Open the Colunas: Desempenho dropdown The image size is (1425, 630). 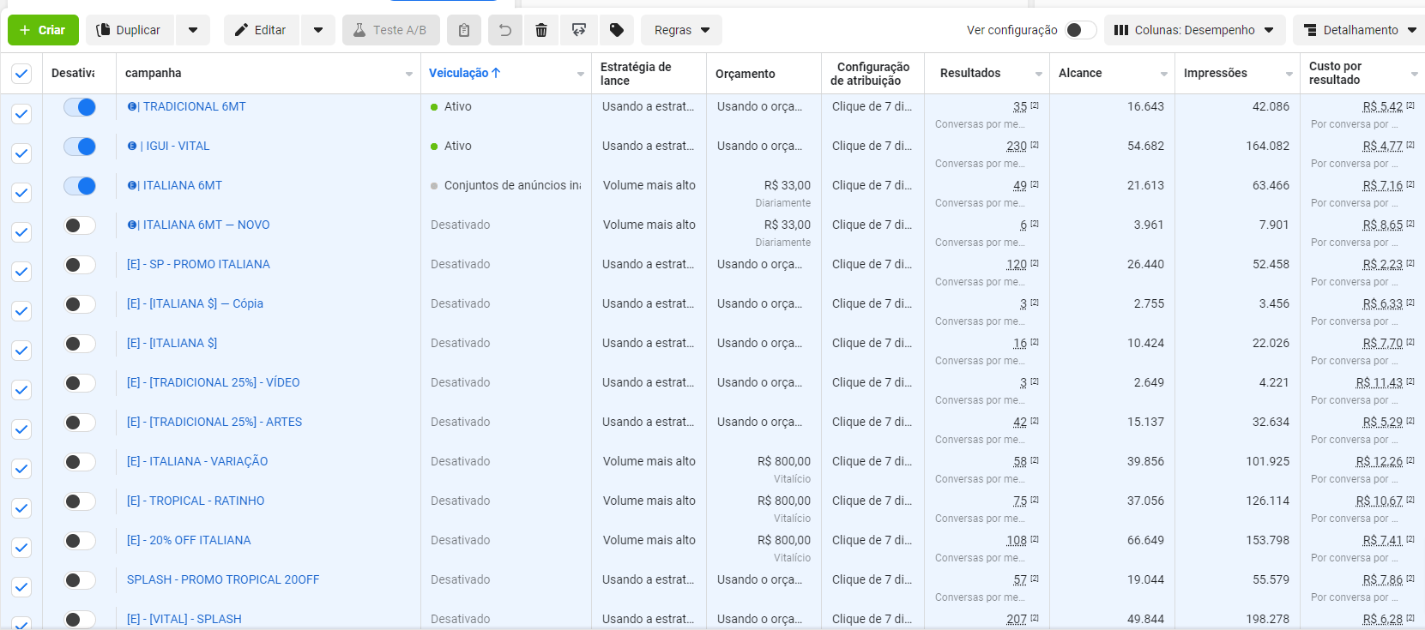pos(1195,30)
